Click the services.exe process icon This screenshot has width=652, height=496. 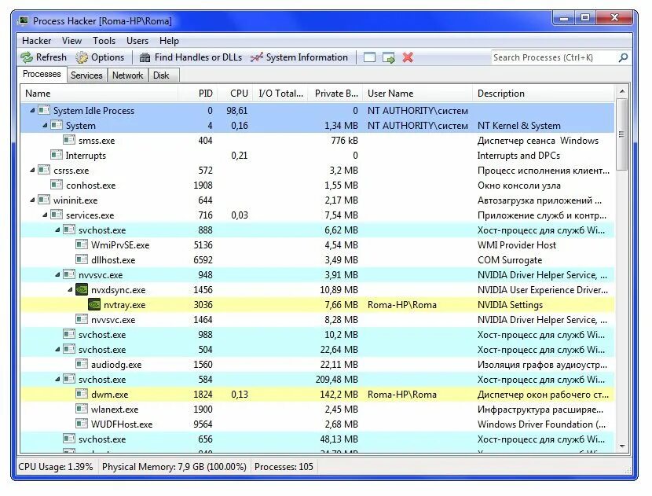coord(57,215)
